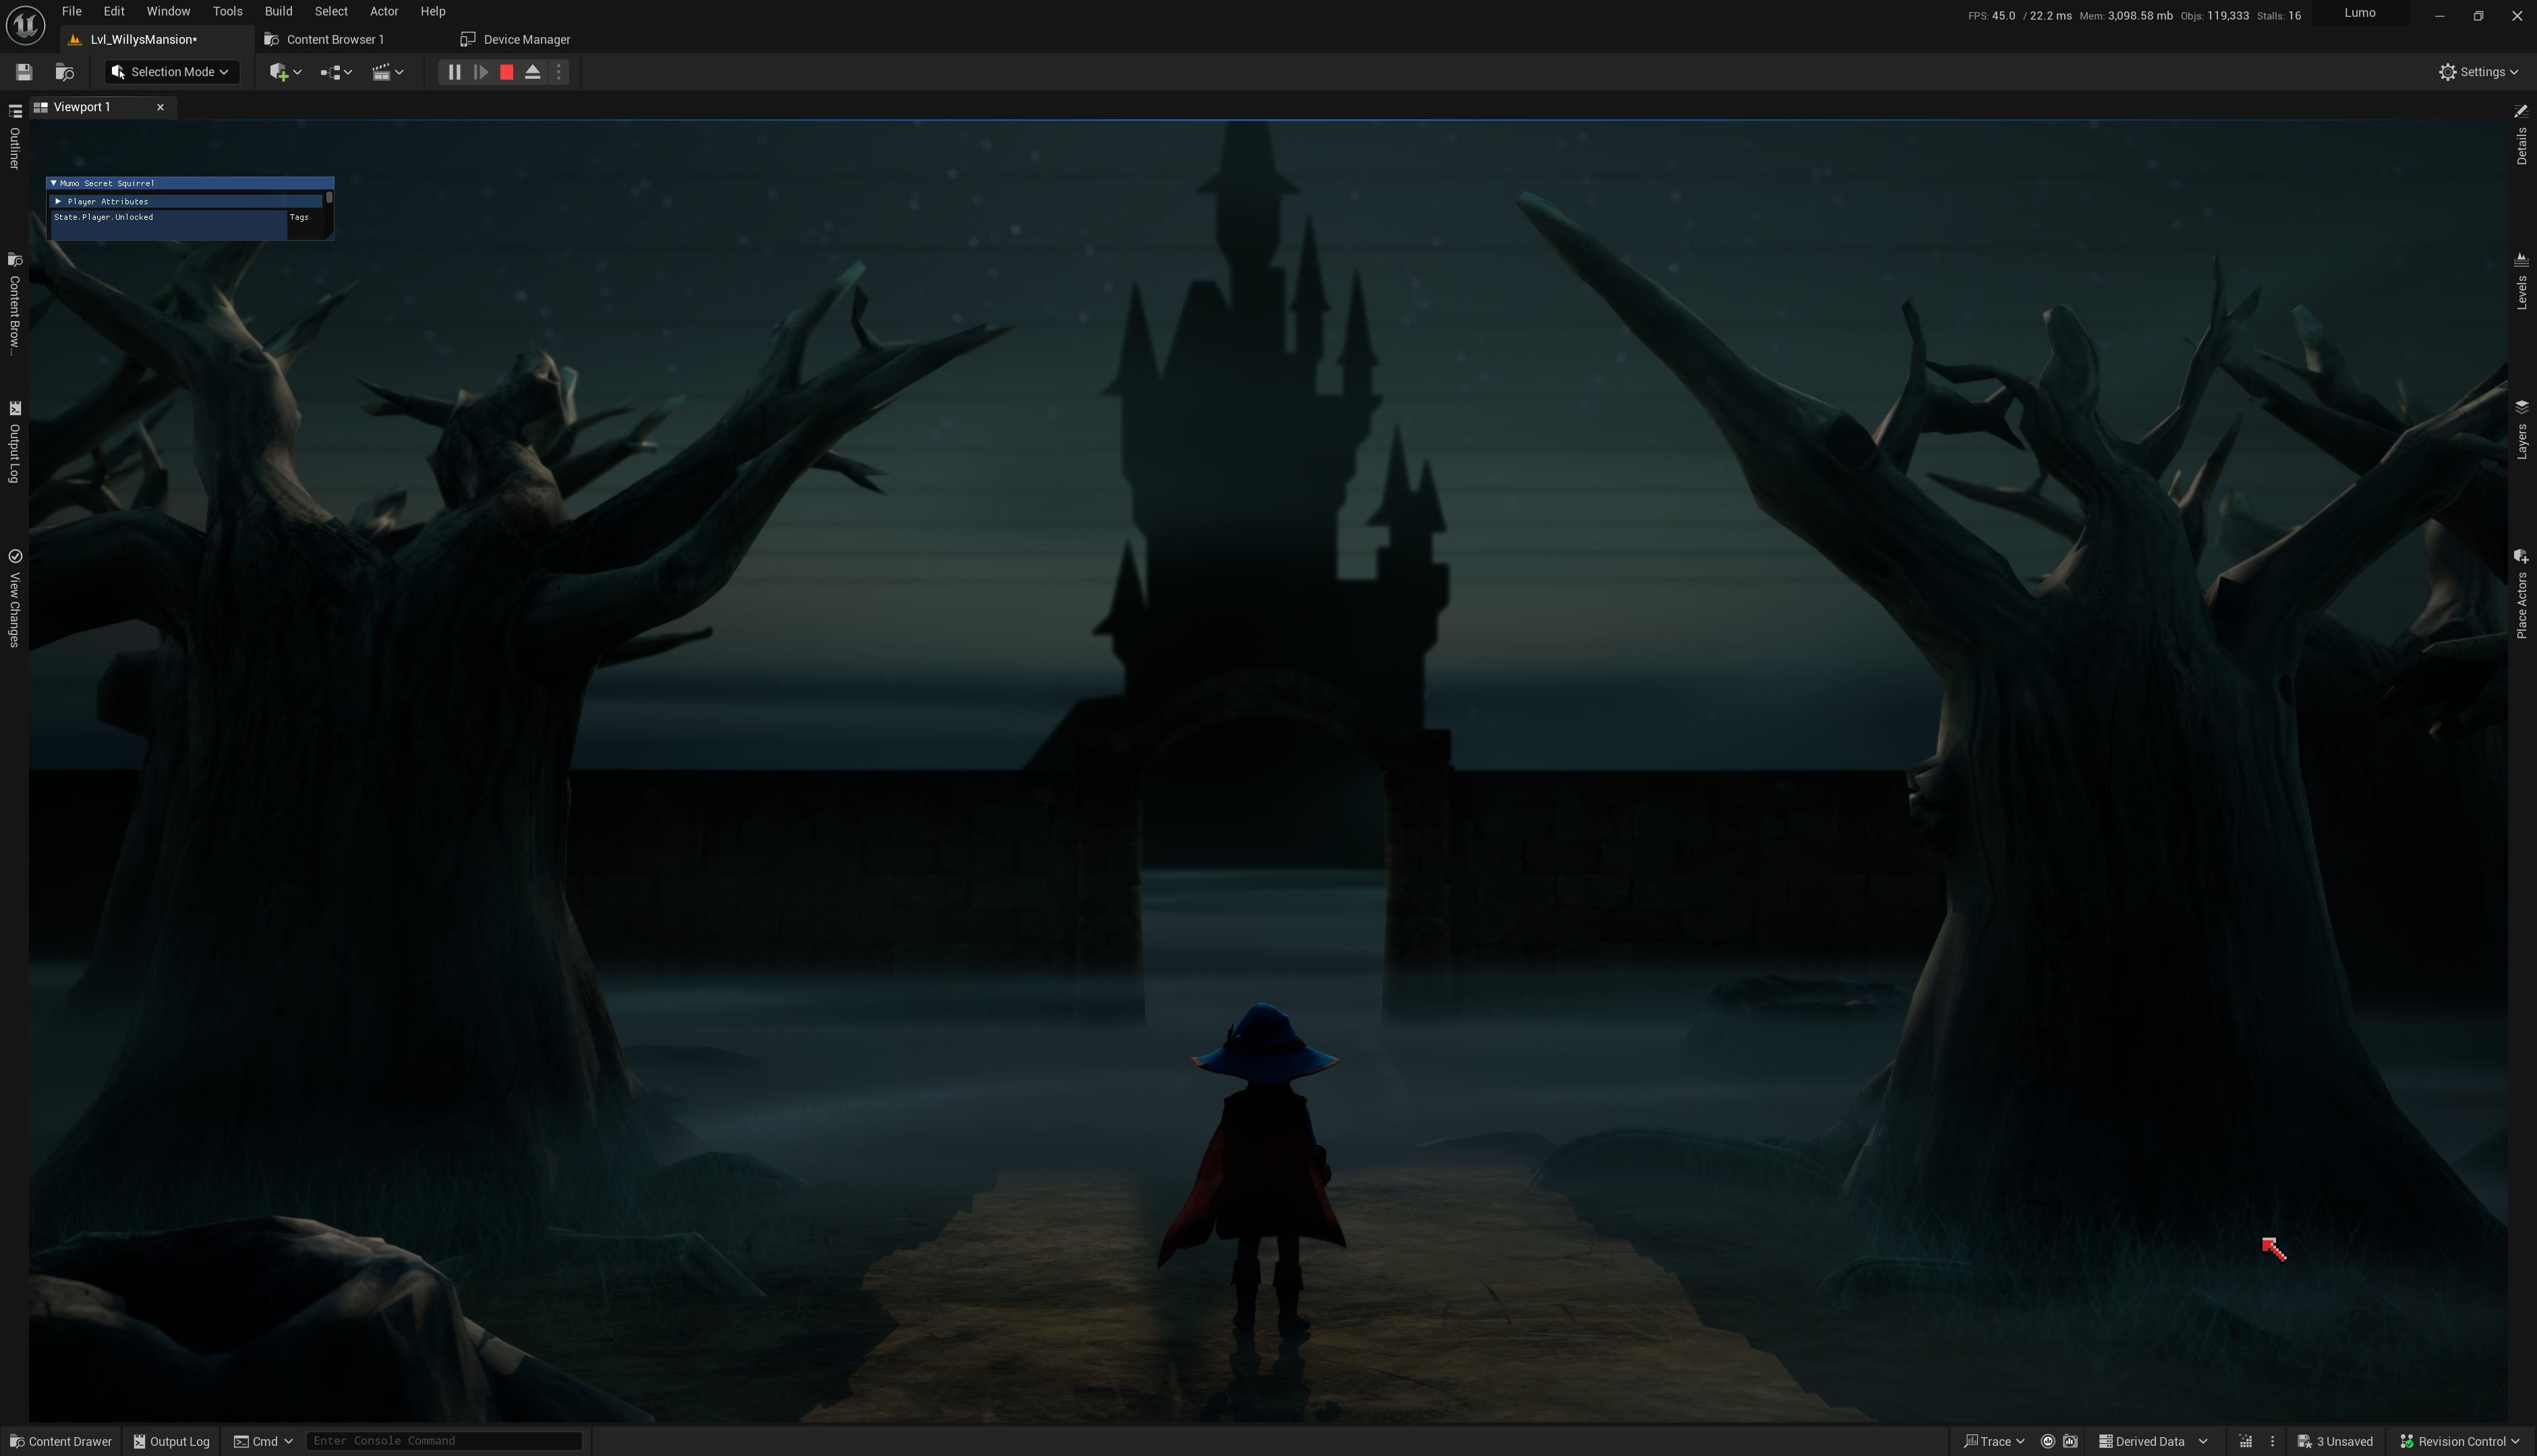The width and height of the screenshot is (2537, 1456).
Task: Toggle the Trace data channels icon
Action: coord(2048,1441)
